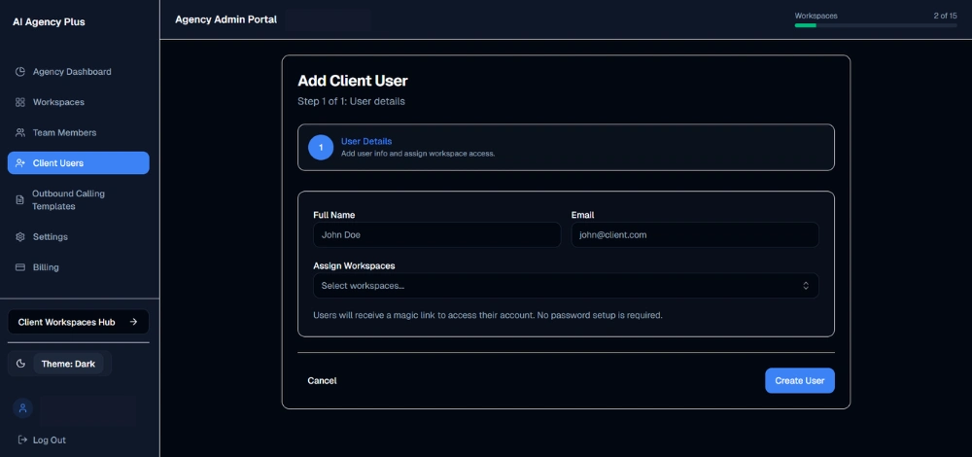
Task: Click the Log Out exit icon
Action: pyautogui.click(x=23, y=439)
